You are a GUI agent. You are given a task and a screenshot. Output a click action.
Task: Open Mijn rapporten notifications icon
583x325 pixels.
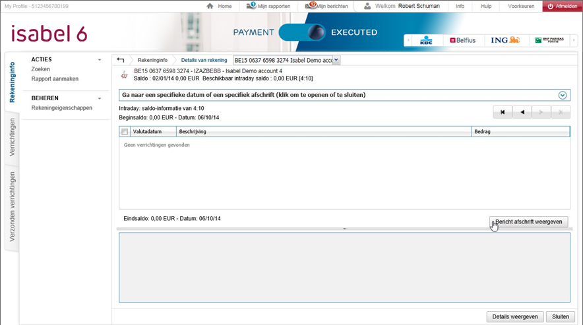[x=251, y=6]
